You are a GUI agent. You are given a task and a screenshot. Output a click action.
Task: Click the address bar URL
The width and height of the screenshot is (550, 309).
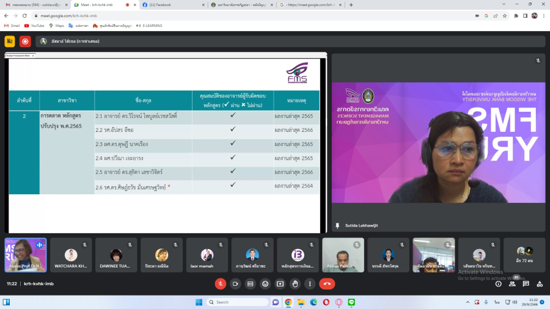(68, 16)
